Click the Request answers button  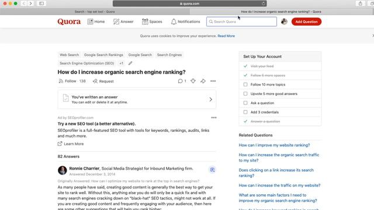pyautogui.click(x=103, y=81)
